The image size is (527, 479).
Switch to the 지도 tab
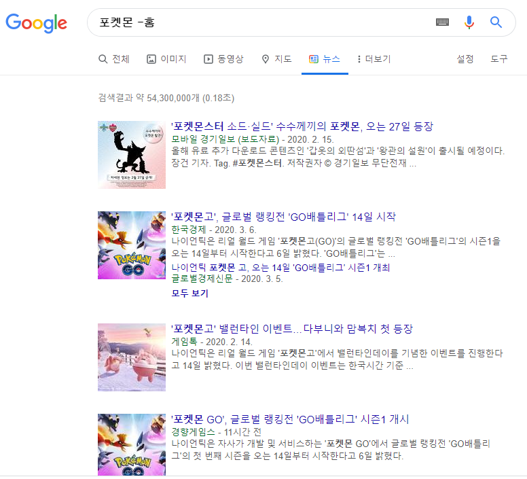276,59
